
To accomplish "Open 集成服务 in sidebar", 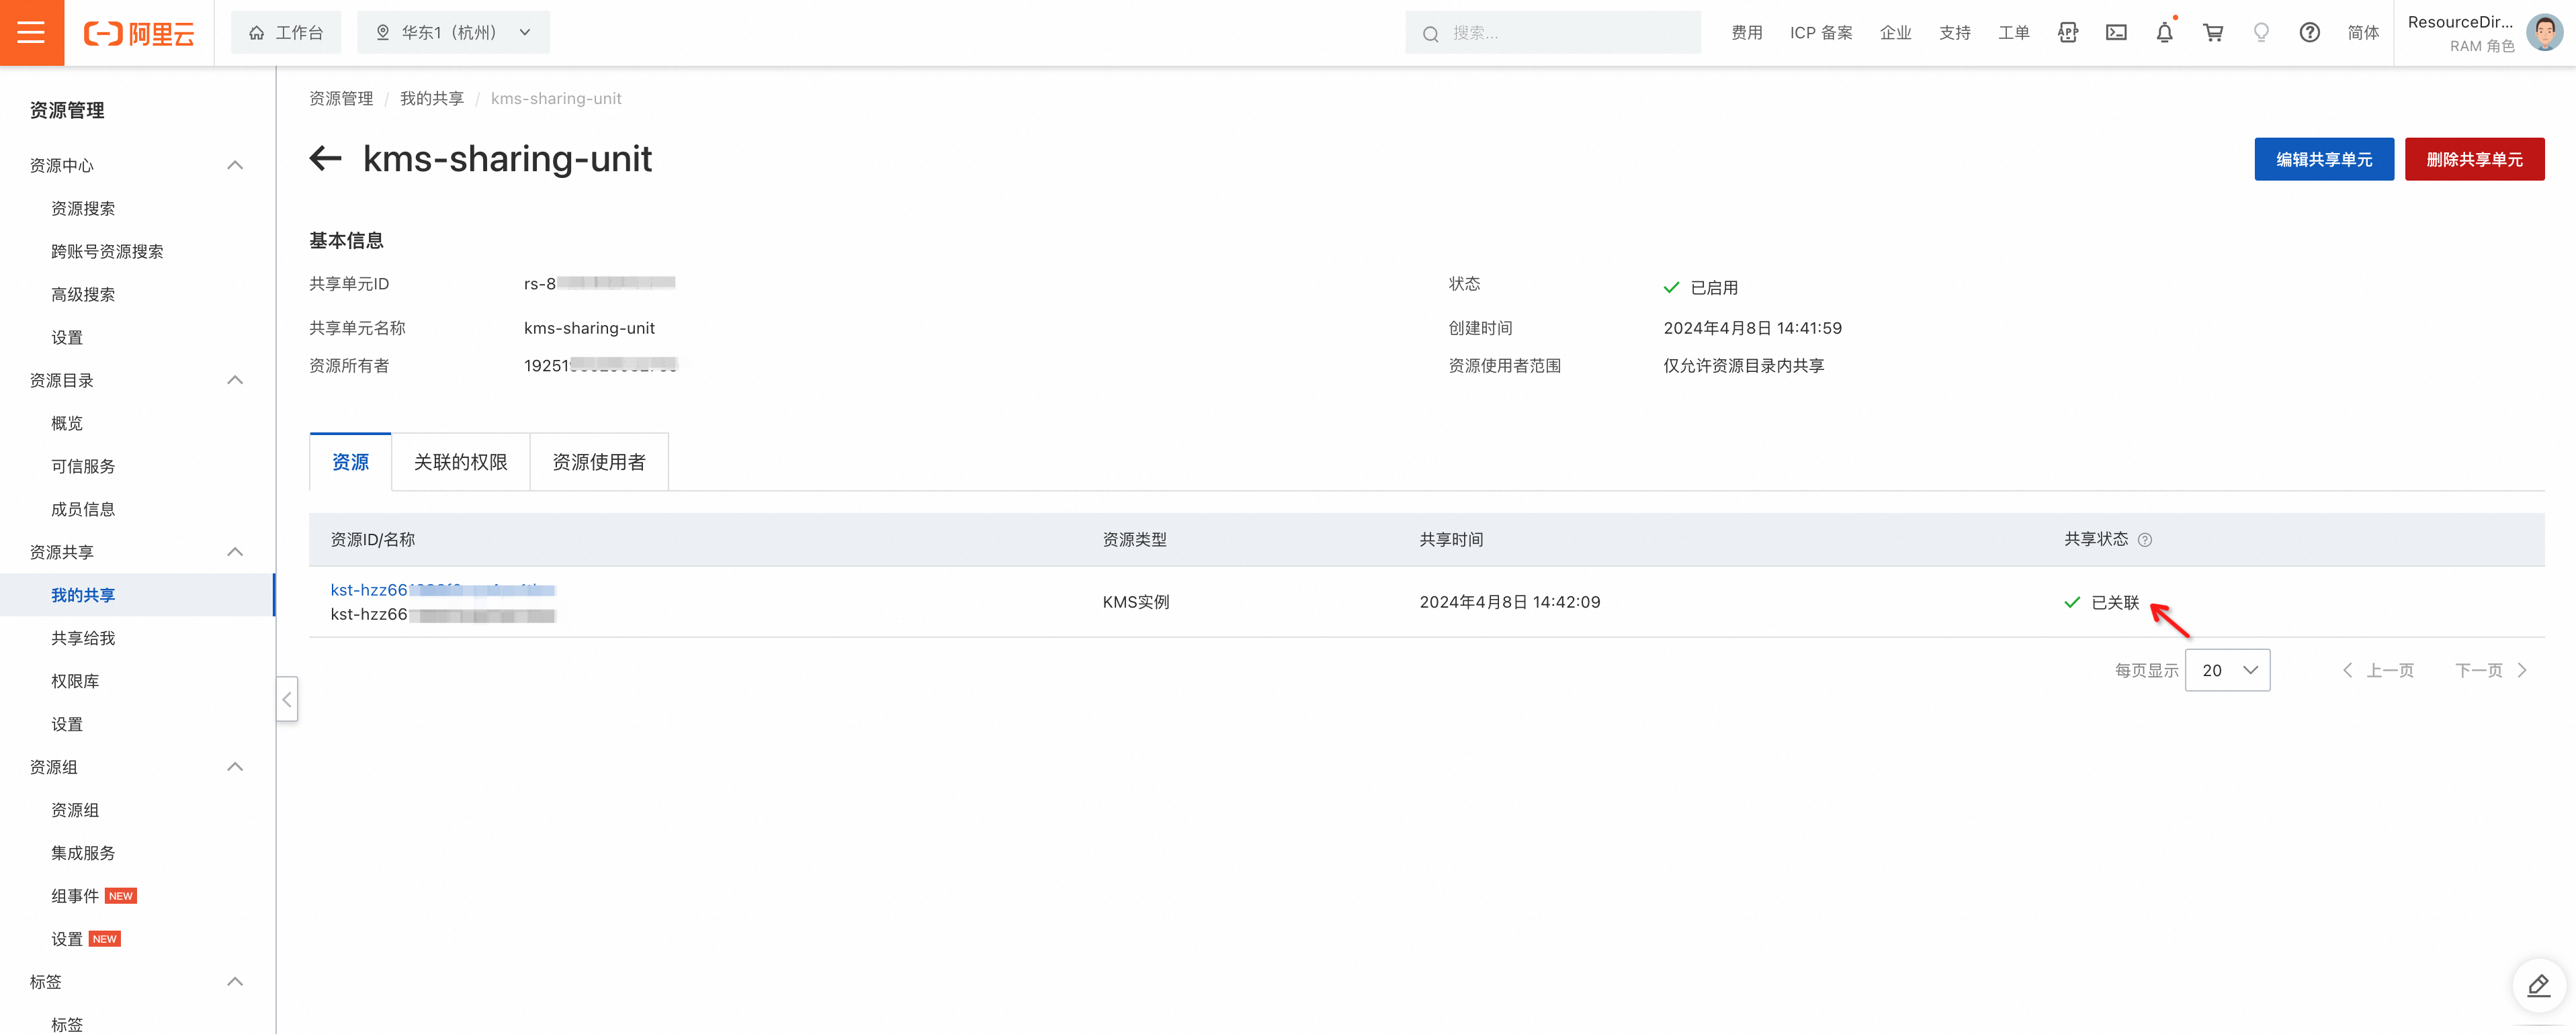I will point(83,853).
